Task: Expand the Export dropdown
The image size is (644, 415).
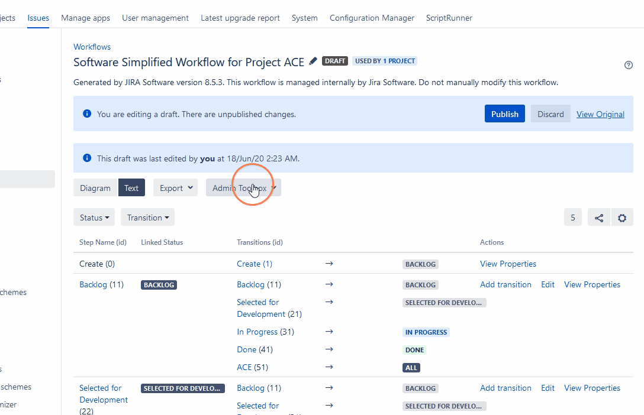Action: [176, 188]
